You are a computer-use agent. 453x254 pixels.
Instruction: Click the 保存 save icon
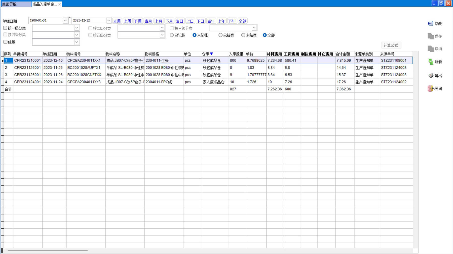[x=431, y=36]
